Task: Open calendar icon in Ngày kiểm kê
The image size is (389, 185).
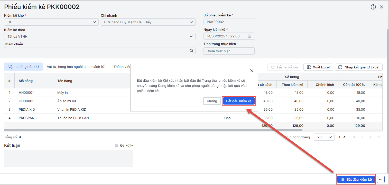Action: tap(249, 36)
